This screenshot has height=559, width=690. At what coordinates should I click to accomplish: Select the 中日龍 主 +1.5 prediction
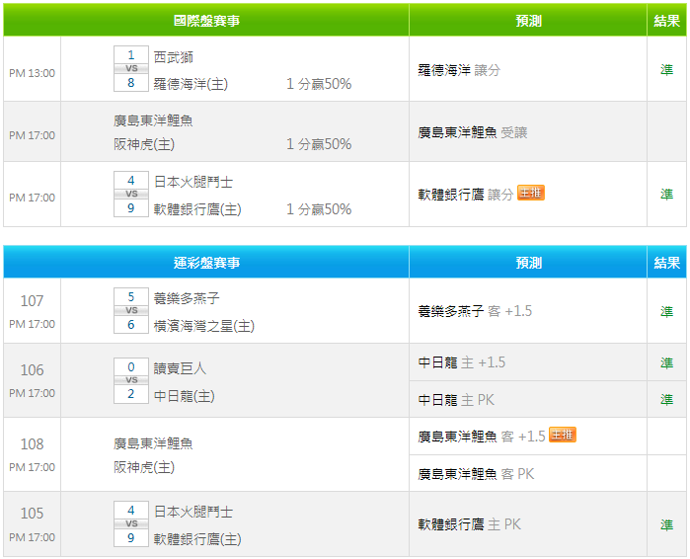tap(462, 362)
